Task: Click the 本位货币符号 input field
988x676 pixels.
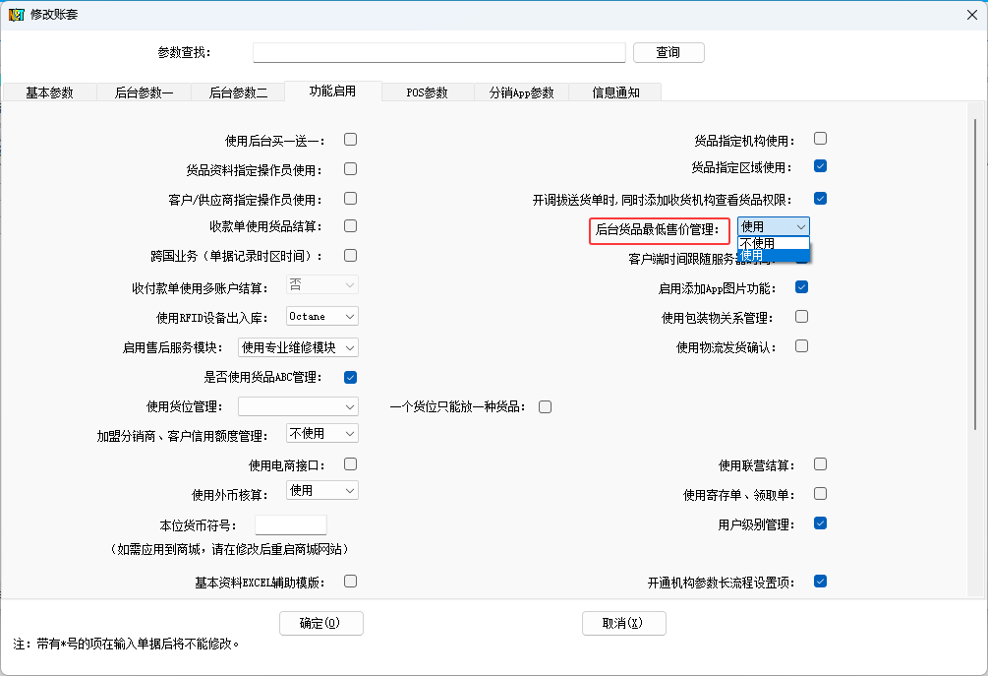Action: (290, 524)
